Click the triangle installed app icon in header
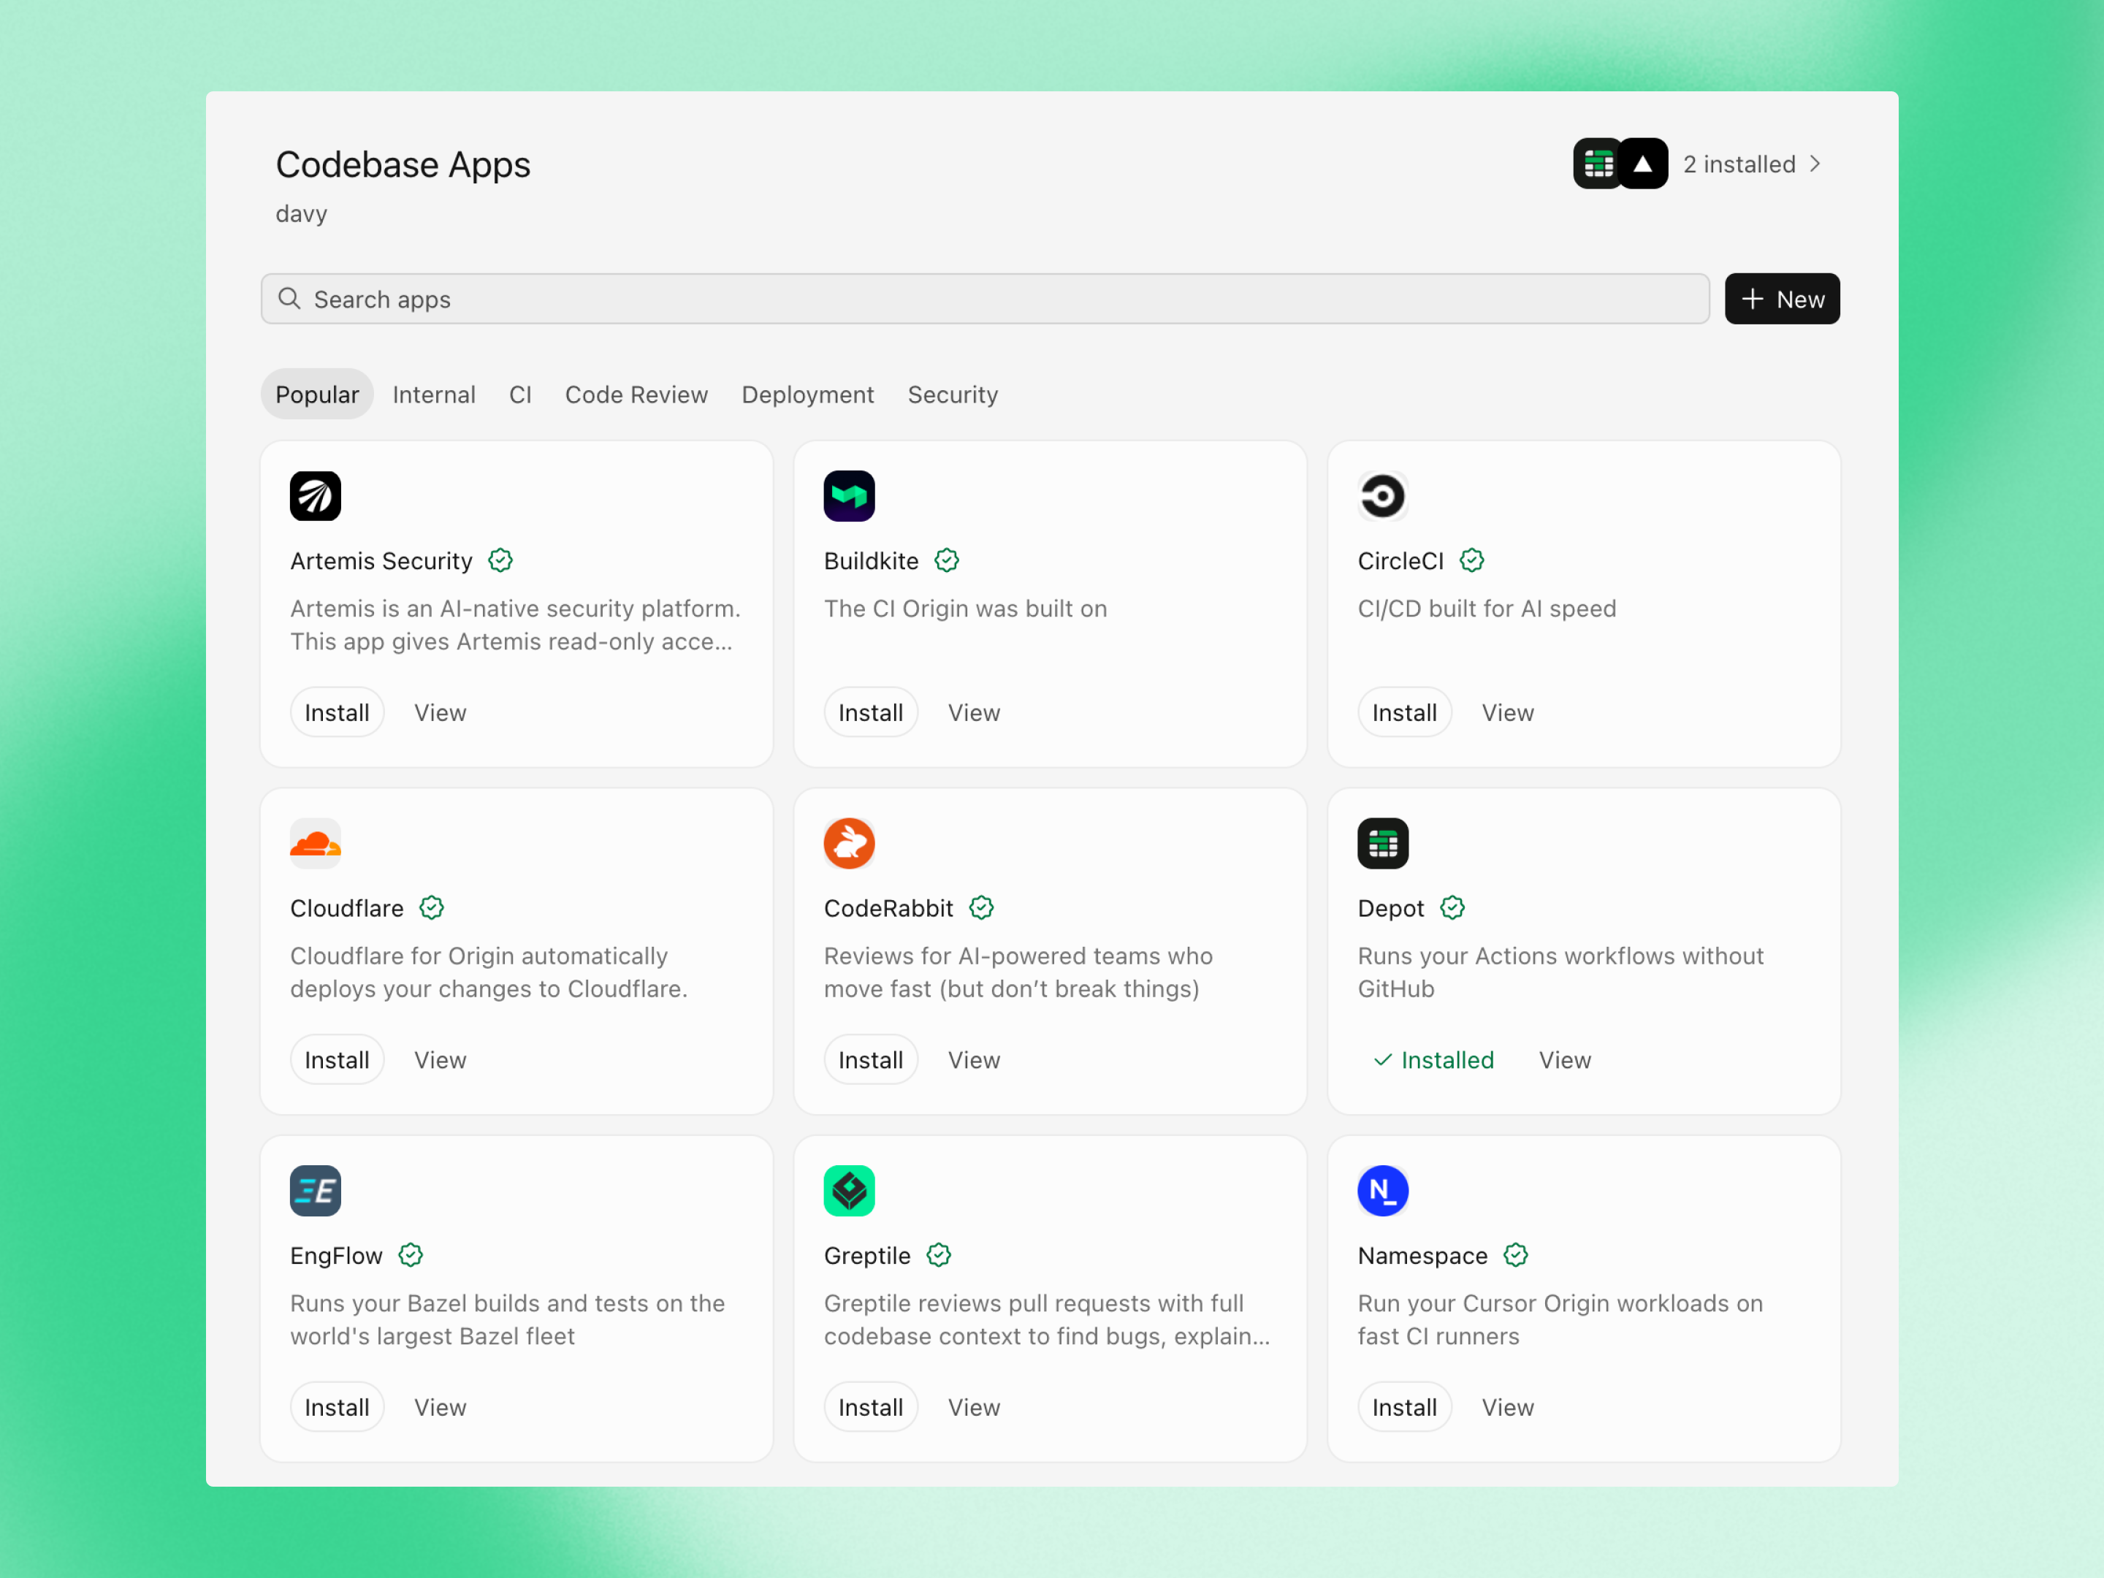Viewport: 2104px width, 1578px height. 1643,164
